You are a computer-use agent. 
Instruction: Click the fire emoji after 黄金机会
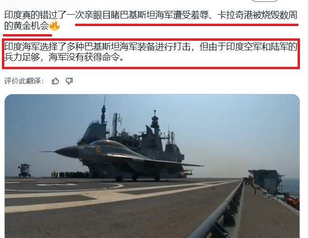coord(55,26)
